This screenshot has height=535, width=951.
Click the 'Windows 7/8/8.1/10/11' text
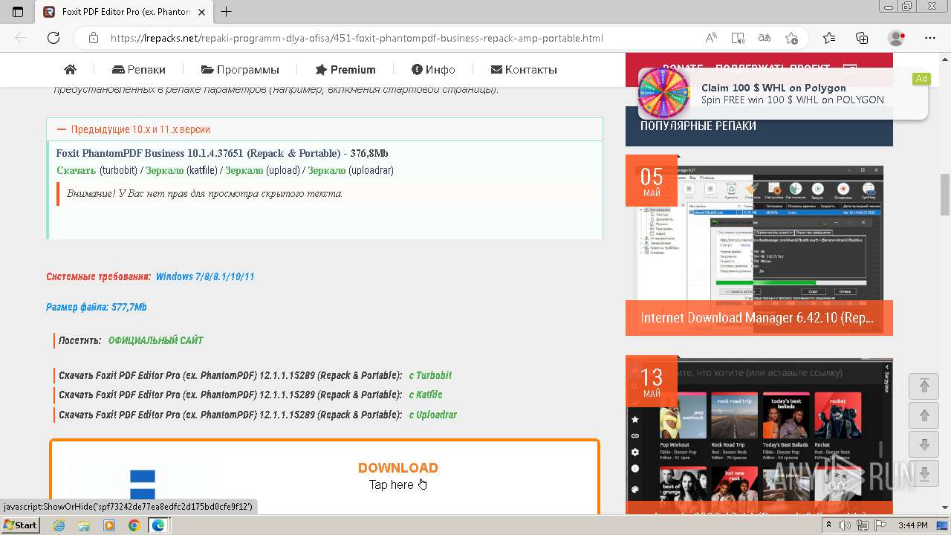tap(205, 276)
